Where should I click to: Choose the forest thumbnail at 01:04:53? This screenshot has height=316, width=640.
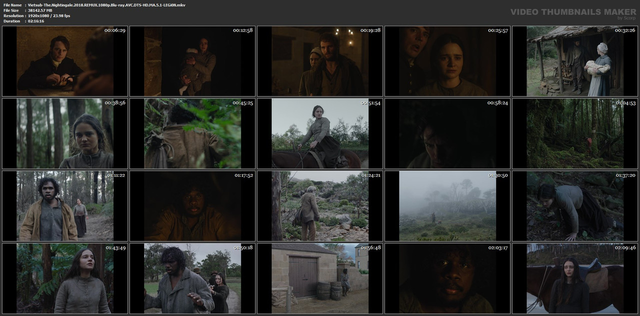(x=575, y=133)
